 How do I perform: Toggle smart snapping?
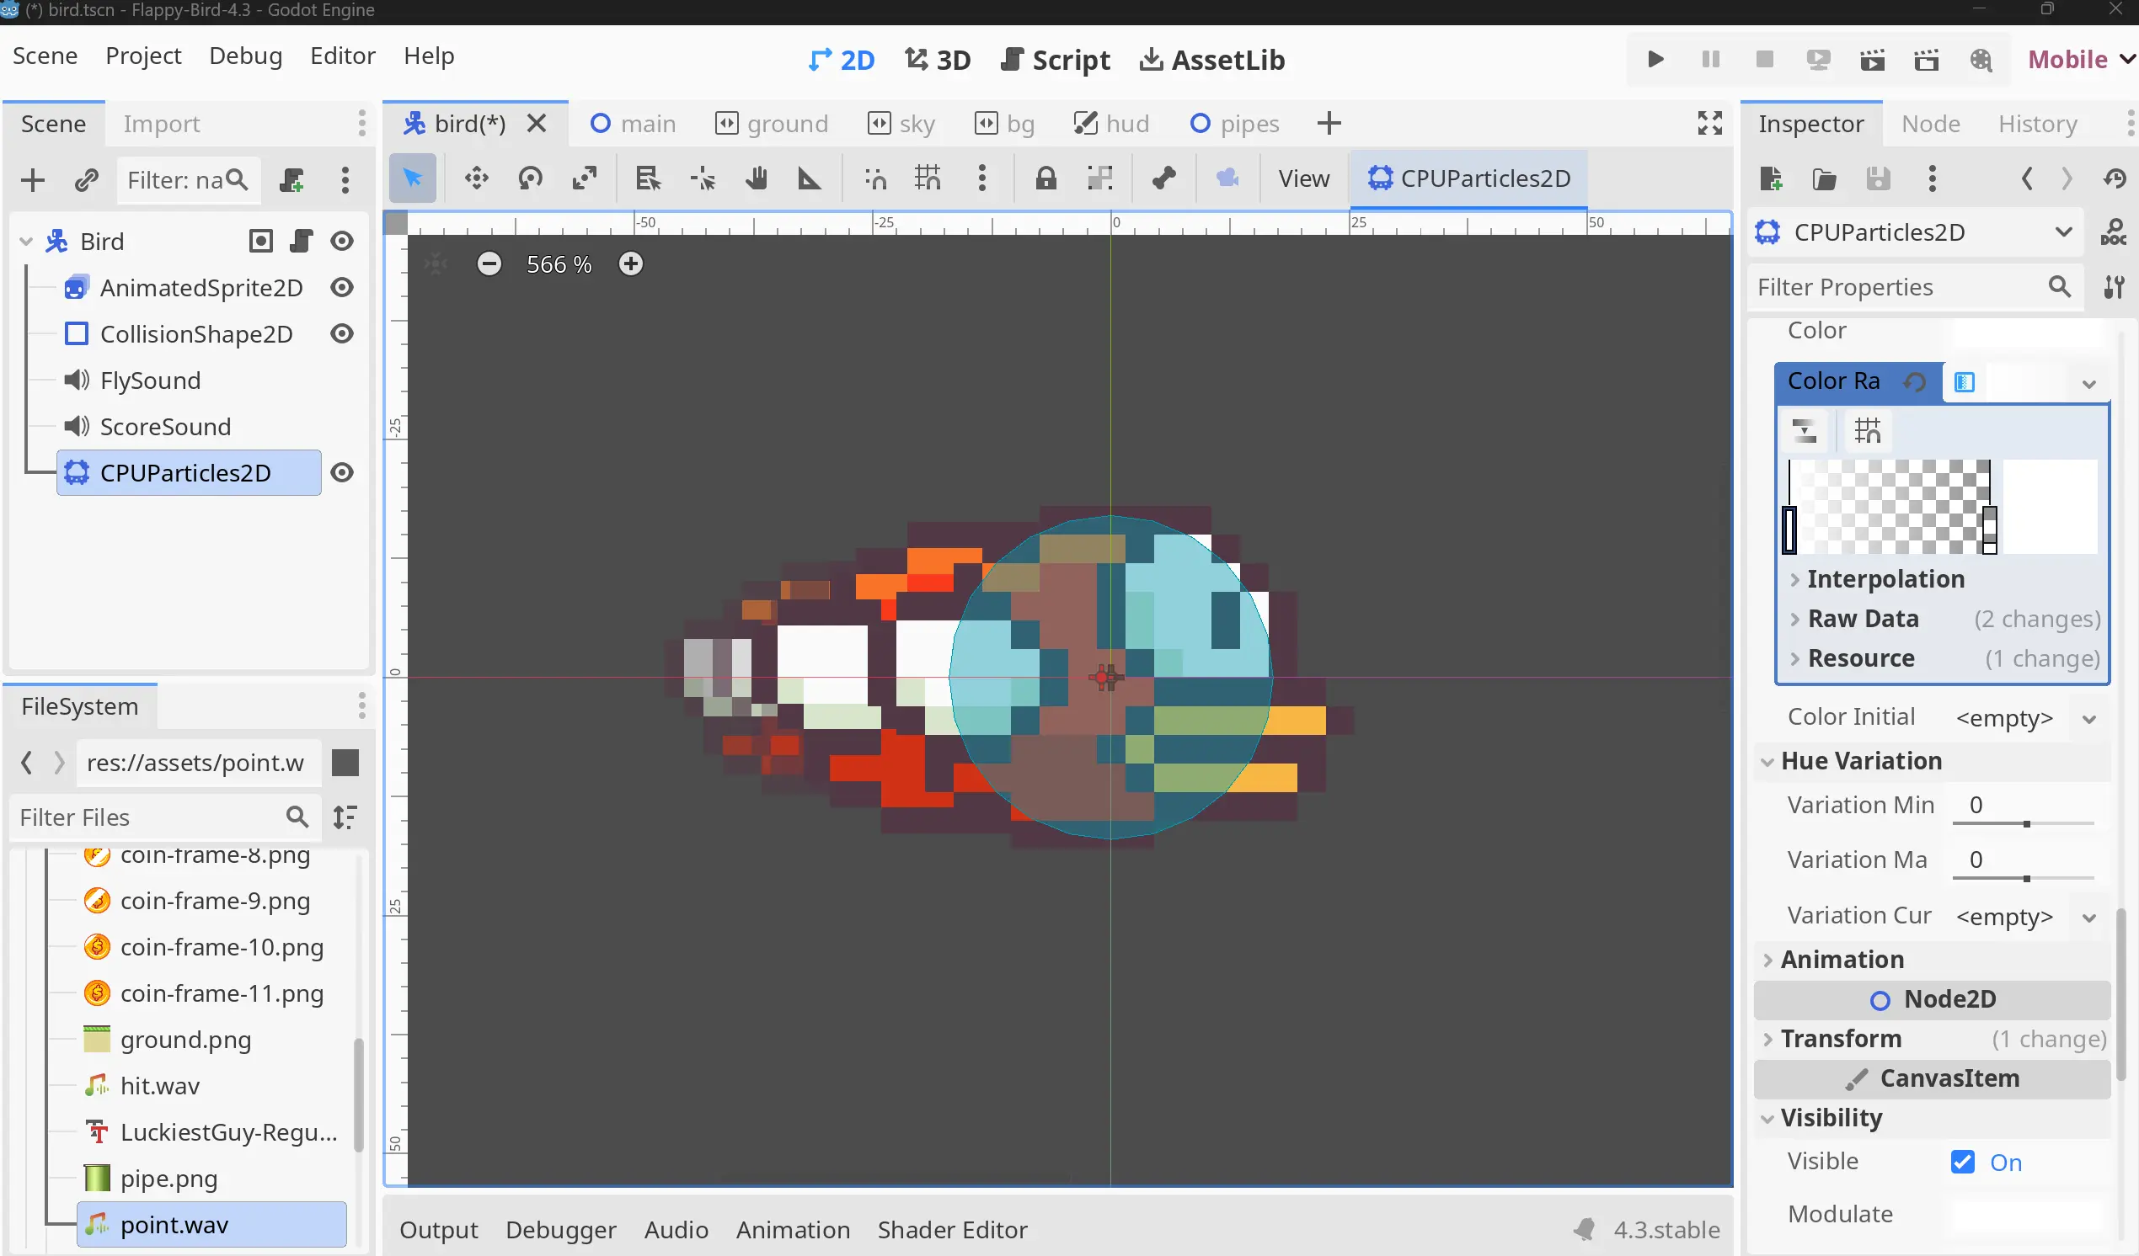point(875,178)
